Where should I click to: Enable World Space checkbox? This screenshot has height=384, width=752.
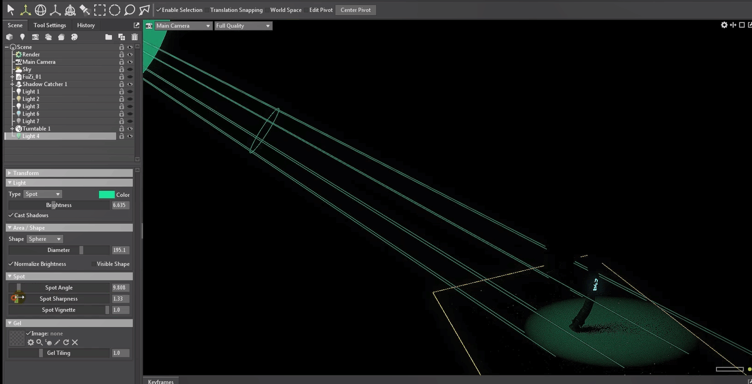coord(267,10)
